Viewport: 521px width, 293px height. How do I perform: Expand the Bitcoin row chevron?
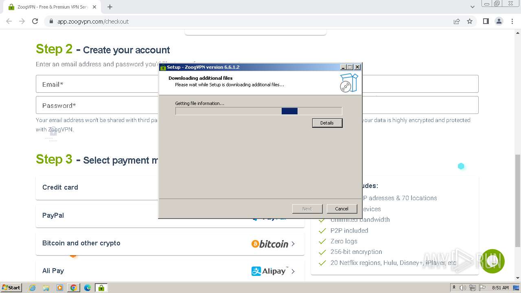point(293,244)
